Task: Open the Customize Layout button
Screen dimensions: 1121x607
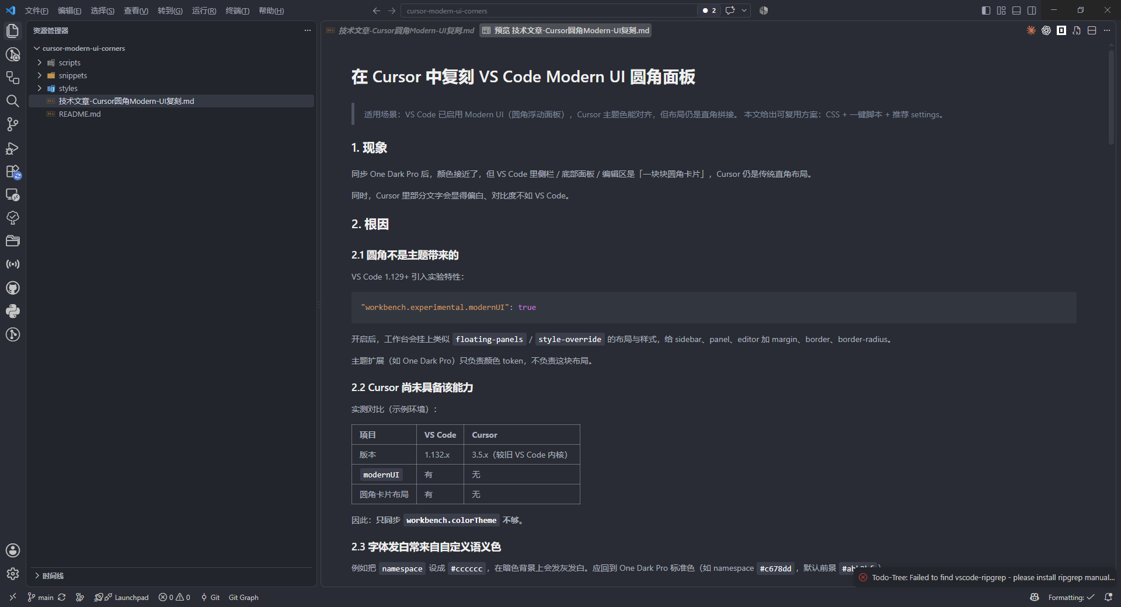Action: [x=1001, y=11]
